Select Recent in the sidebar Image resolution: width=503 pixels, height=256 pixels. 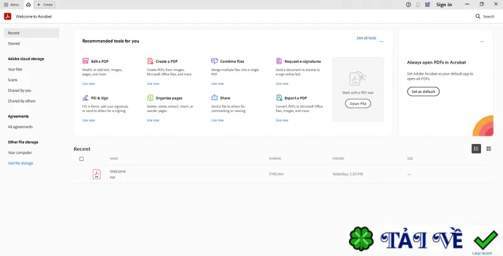[x=31, y=33]
